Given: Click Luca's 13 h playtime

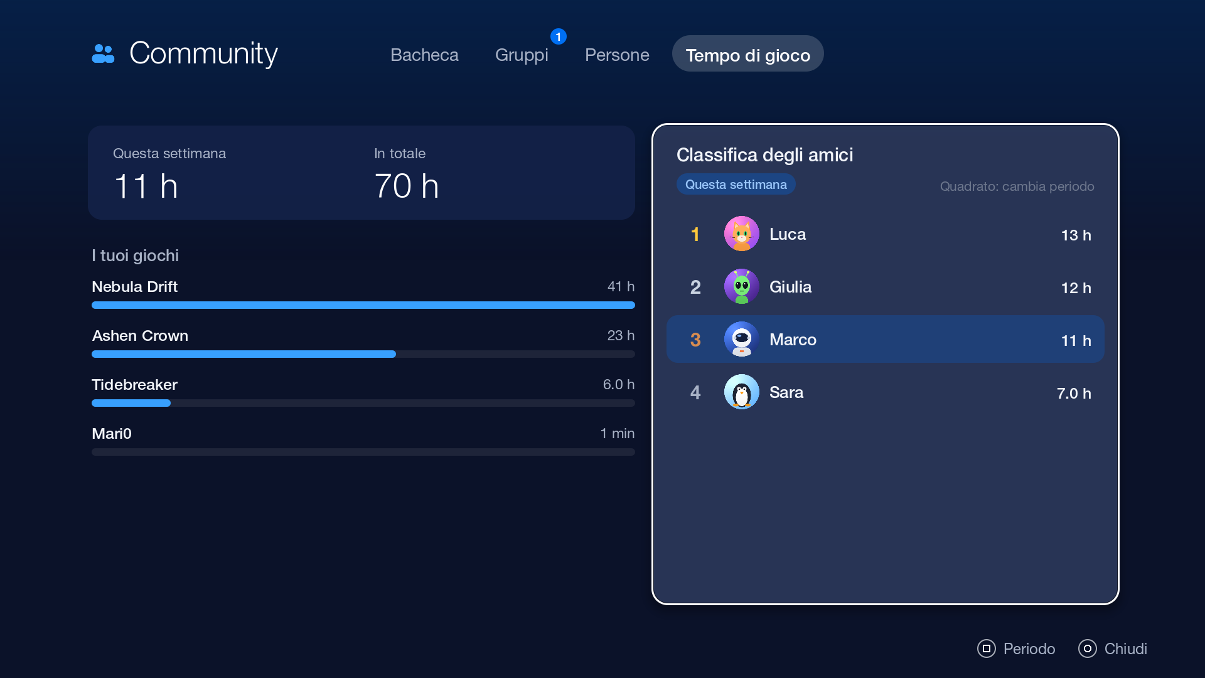Looking at the screenshot, I should [x=1076, y=235].
